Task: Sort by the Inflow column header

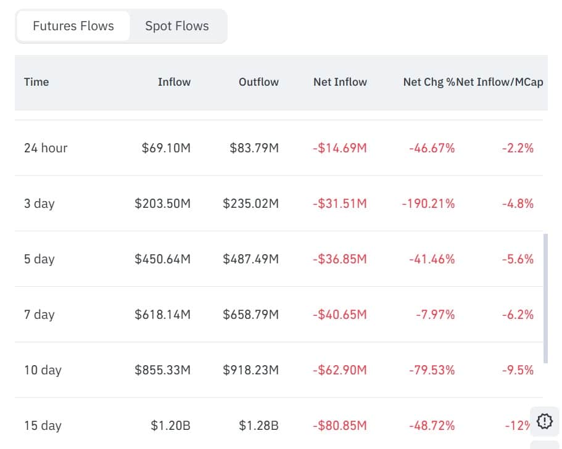Action: [174, 82]
